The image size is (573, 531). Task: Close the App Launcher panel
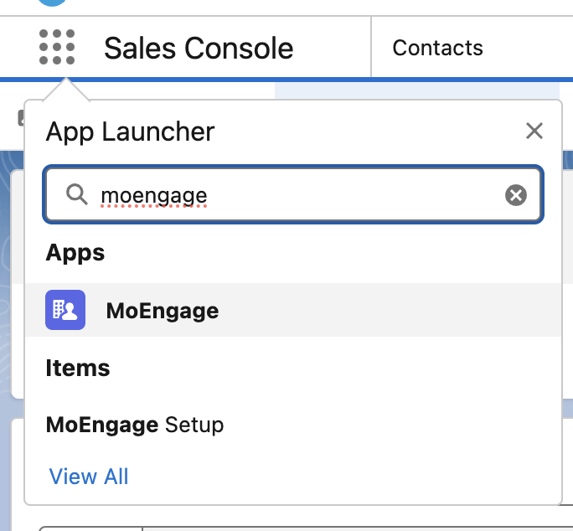pyautogui.click(x=534, y=131)
